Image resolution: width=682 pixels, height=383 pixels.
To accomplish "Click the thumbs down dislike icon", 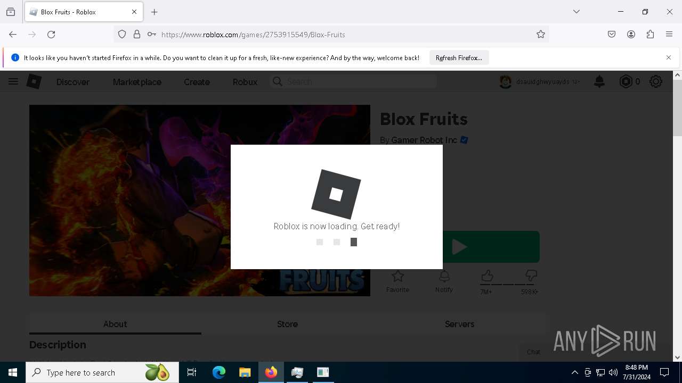I will [x=531, y=276].
